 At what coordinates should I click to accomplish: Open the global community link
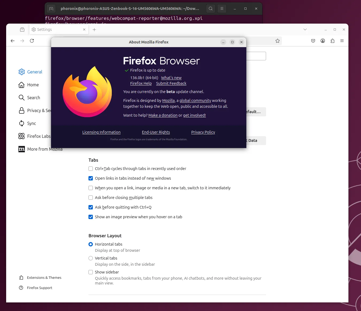click(x=195, y=101)
